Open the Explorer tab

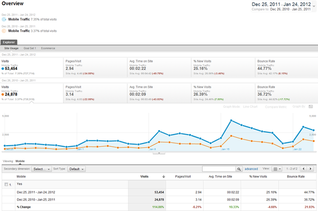(9, 42)
